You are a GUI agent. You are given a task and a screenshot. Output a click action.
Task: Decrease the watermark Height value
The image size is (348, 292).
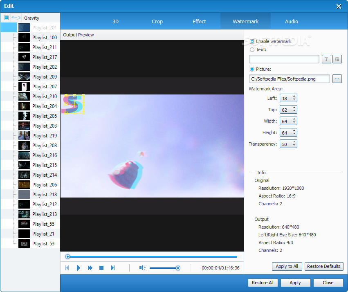pos(294,134)
